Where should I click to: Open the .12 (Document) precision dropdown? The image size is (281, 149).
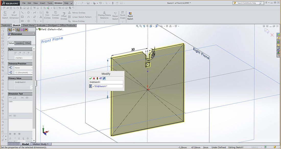(x=24, y=73)
